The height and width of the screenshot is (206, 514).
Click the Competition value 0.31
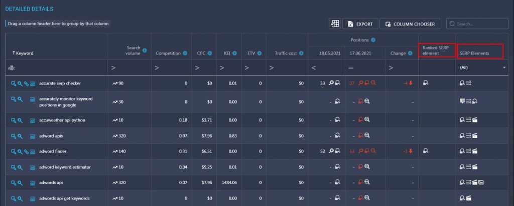tap(183, 151)
